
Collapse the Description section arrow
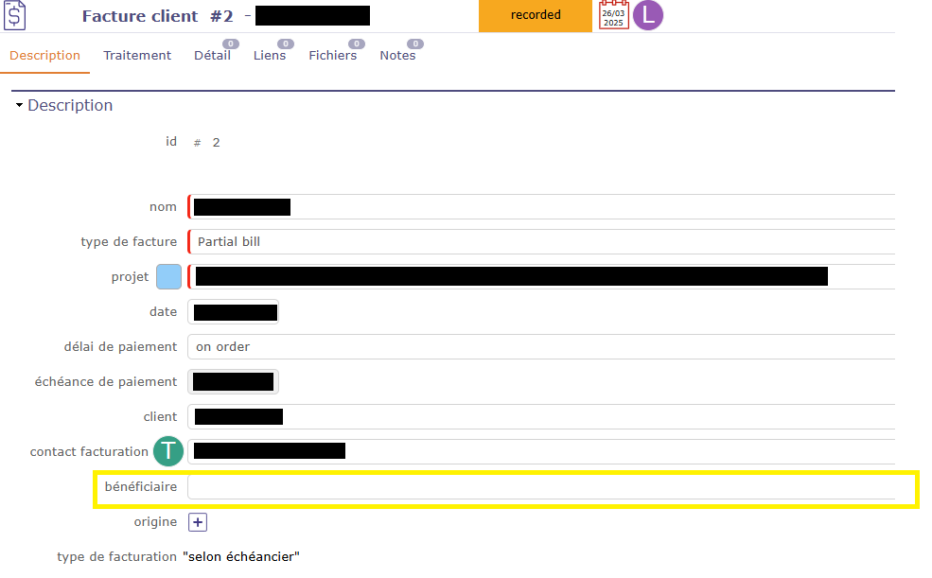tap(19, 106)
